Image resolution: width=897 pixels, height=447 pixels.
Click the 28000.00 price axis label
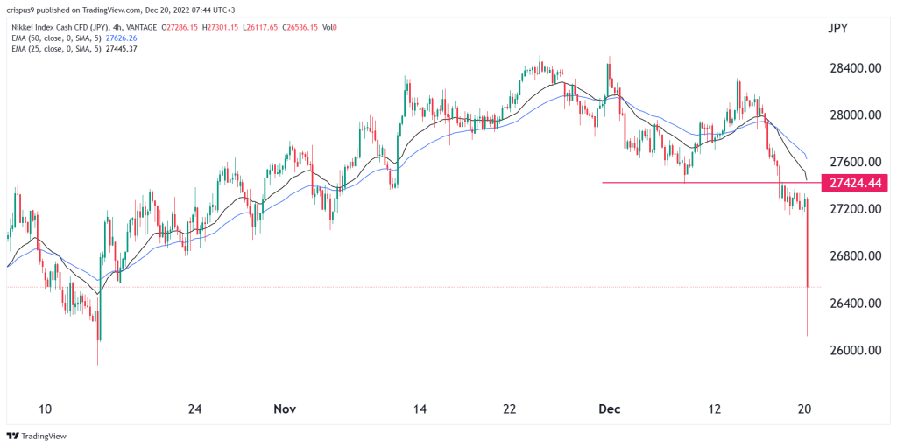854,115
